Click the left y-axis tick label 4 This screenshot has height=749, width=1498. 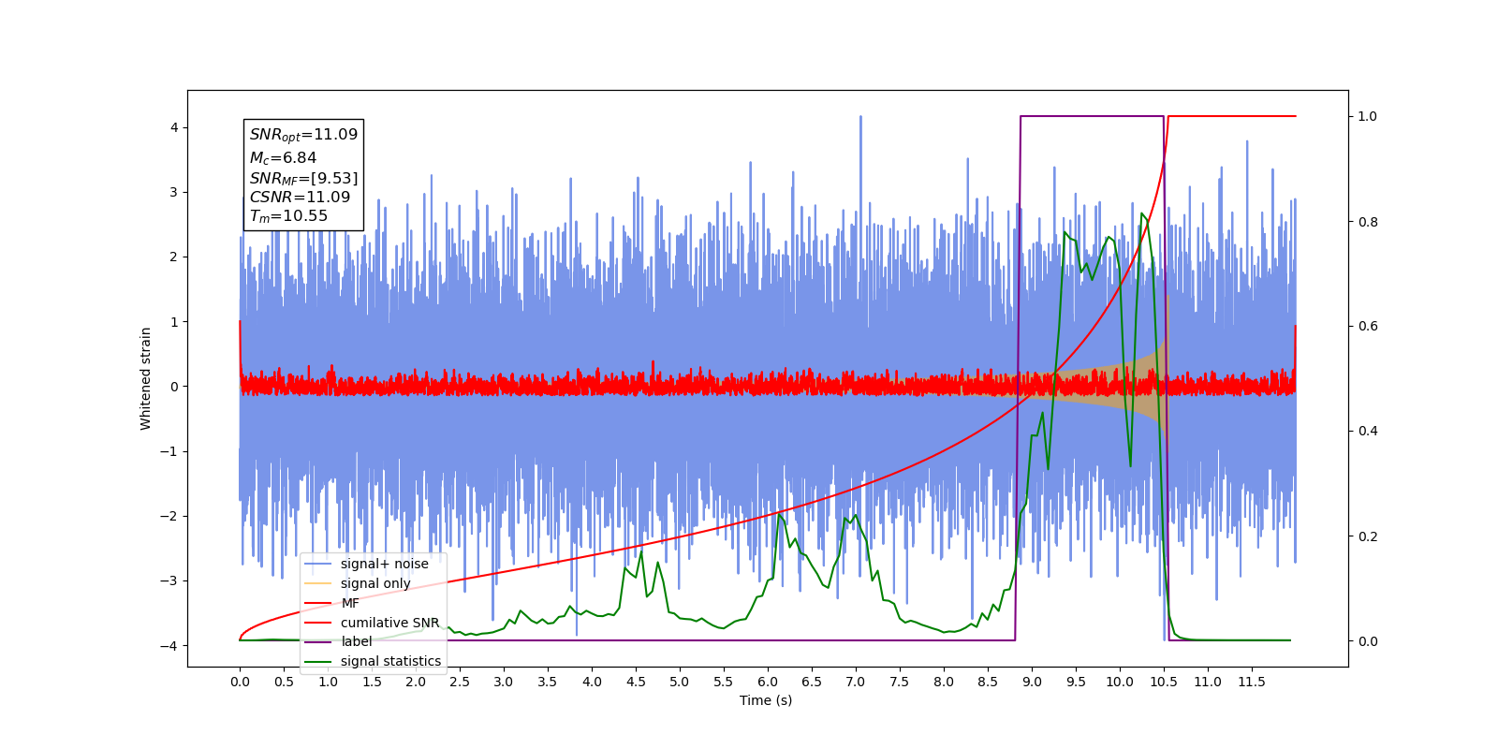click(x=174, y=127)
